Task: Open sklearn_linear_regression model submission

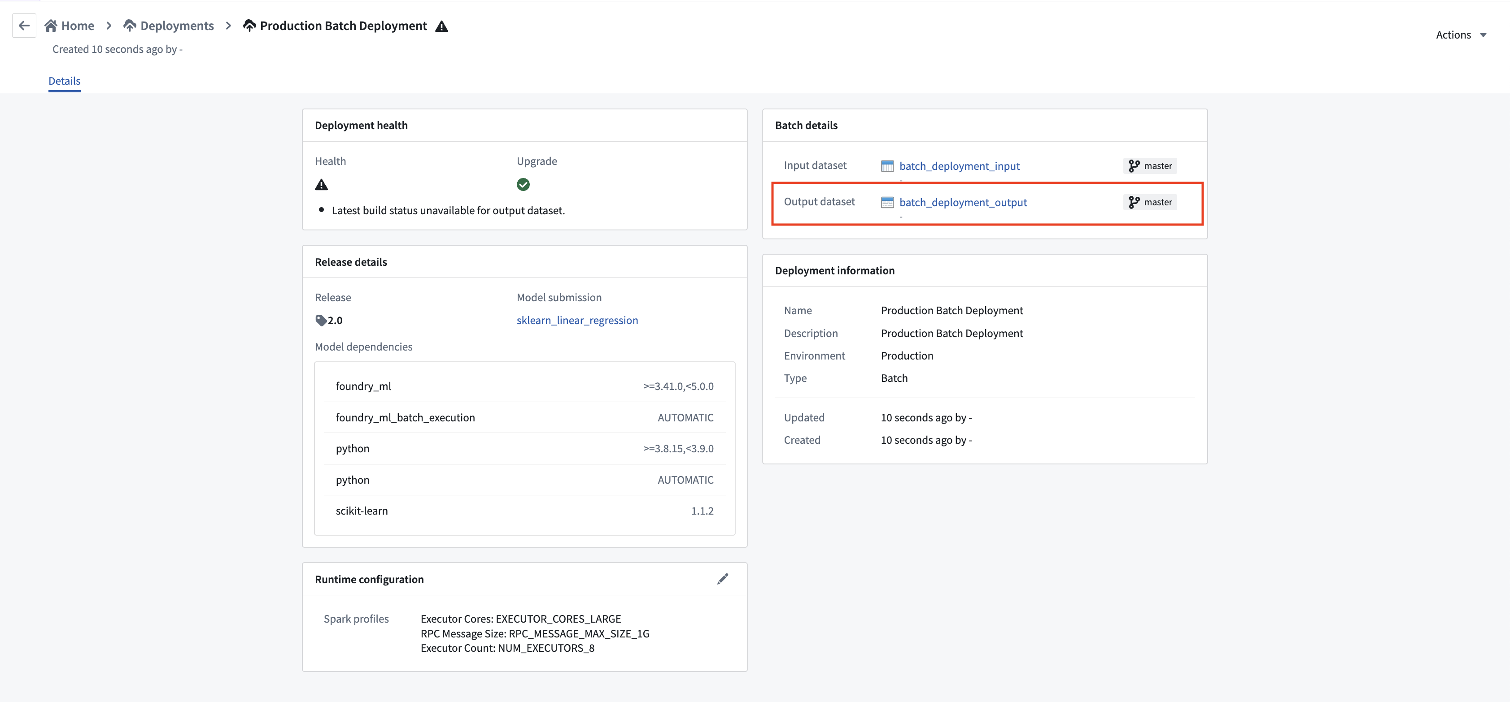Action: click(x=577, y=321)
